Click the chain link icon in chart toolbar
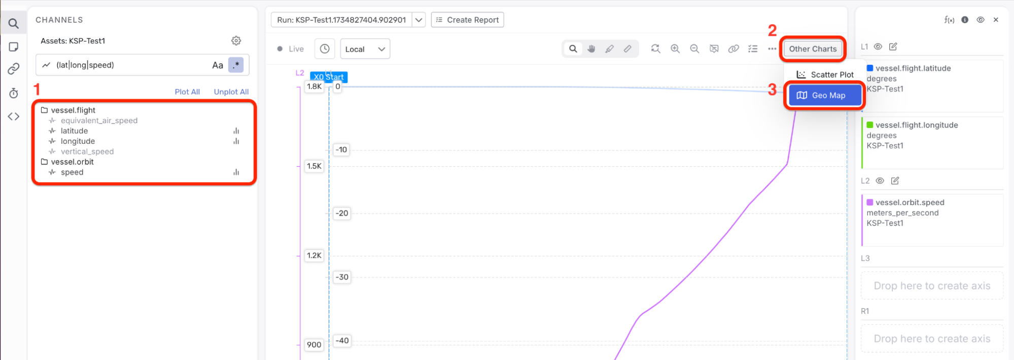The image size is (1014, 360). (733, 49)
